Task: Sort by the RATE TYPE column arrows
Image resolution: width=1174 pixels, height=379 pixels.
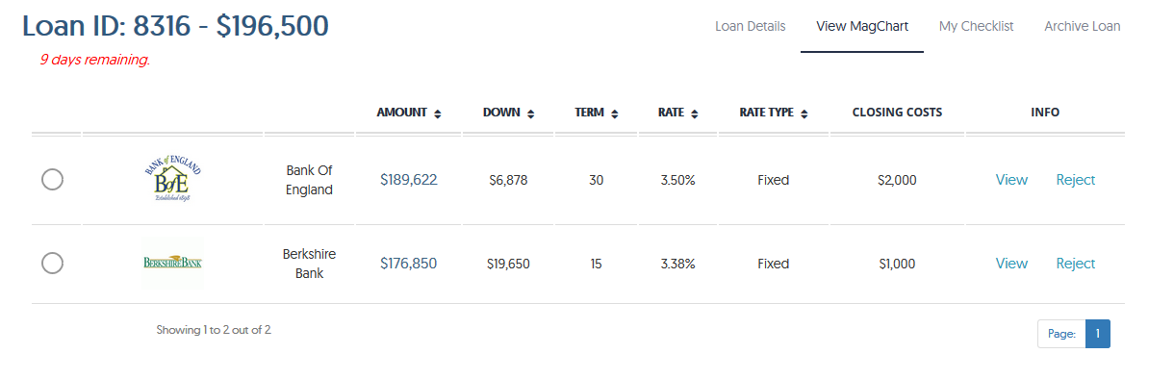Action: pyautogui.click(x=804, y=114)
